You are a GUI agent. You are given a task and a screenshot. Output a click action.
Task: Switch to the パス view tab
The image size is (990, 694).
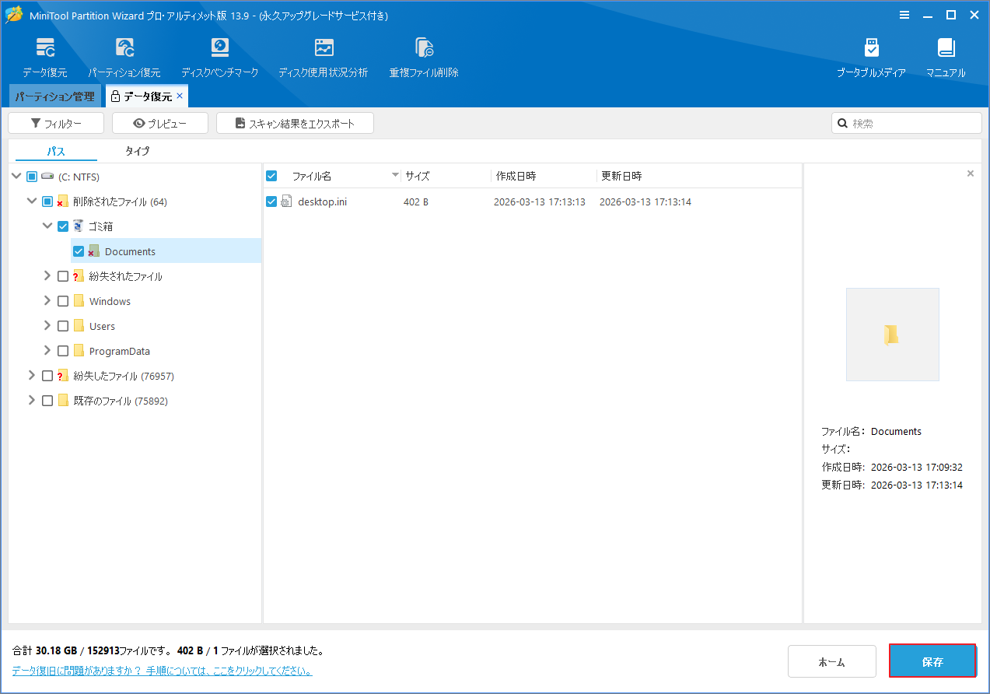tap(56, 151)
